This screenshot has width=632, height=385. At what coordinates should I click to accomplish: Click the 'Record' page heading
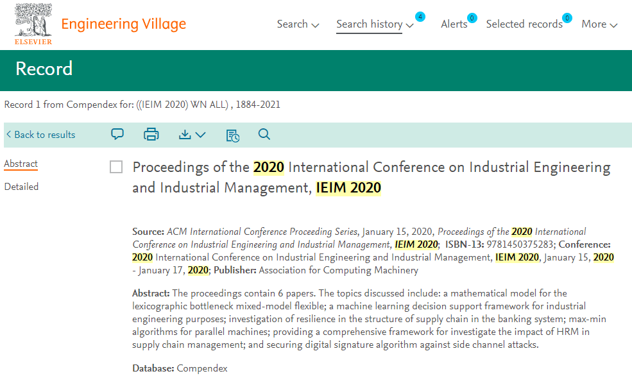(44, 69)
